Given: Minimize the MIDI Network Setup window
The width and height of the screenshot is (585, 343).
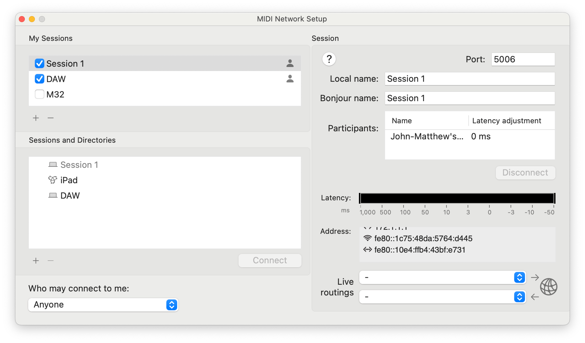Looking at the screenshot, I should 32,19.
